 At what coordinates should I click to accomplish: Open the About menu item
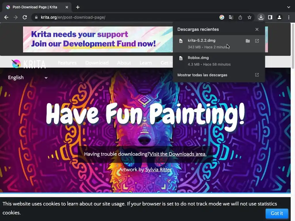coord(124,63)
